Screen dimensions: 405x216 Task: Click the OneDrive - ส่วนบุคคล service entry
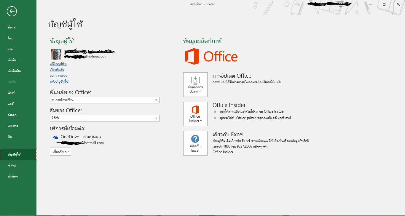[81, 137]
